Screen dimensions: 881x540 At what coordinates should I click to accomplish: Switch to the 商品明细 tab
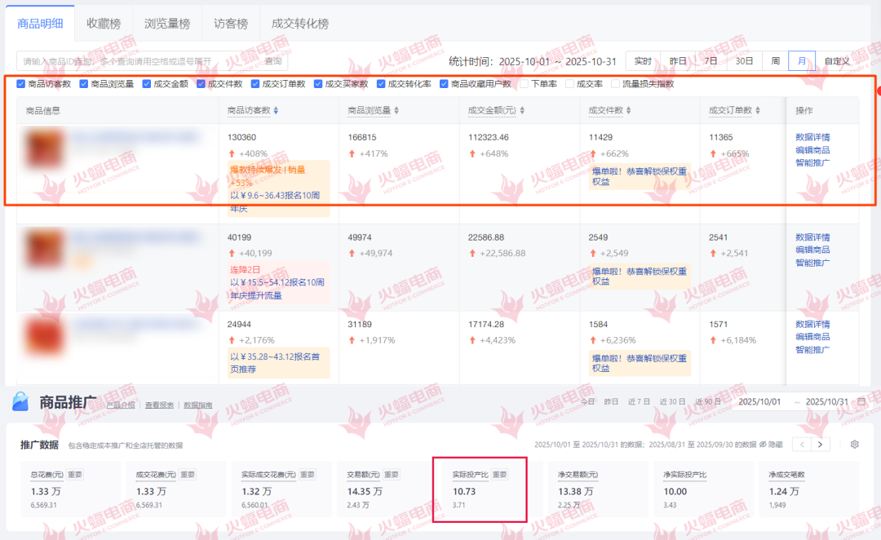tap(40, 24)
